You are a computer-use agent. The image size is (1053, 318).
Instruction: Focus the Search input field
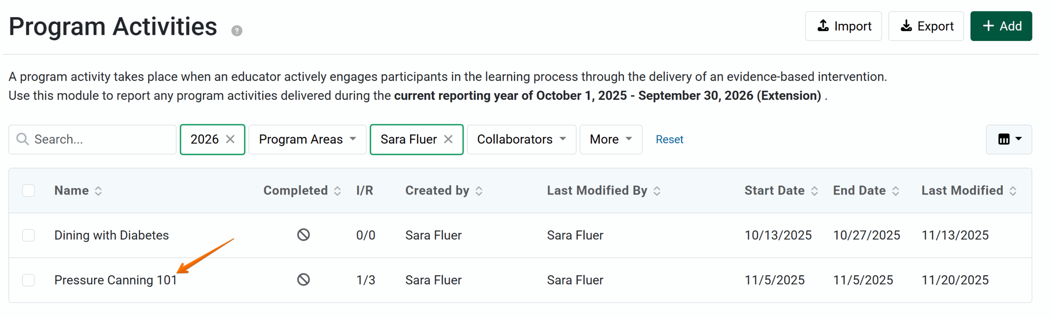pos(99,140)
